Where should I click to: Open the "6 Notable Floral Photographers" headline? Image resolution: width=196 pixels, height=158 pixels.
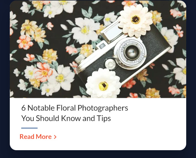click(x=74, y=108)
